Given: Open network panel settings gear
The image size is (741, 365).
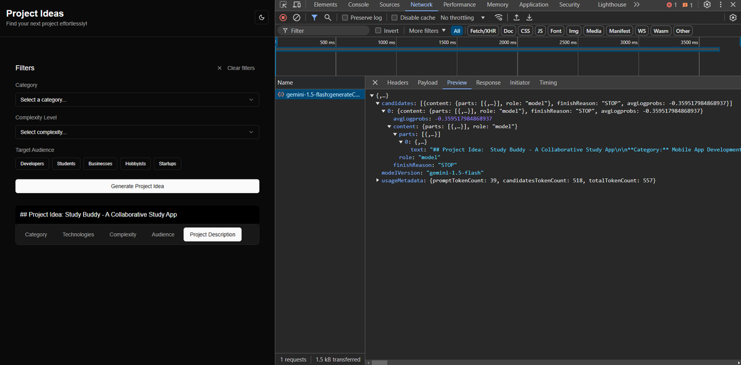Looking at the screenshot, I should coord(734,18).
